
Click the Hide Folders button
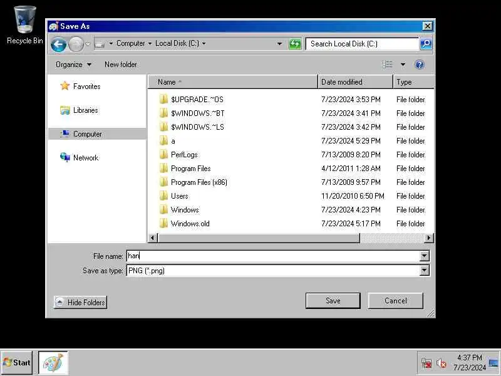click(80, 302)
